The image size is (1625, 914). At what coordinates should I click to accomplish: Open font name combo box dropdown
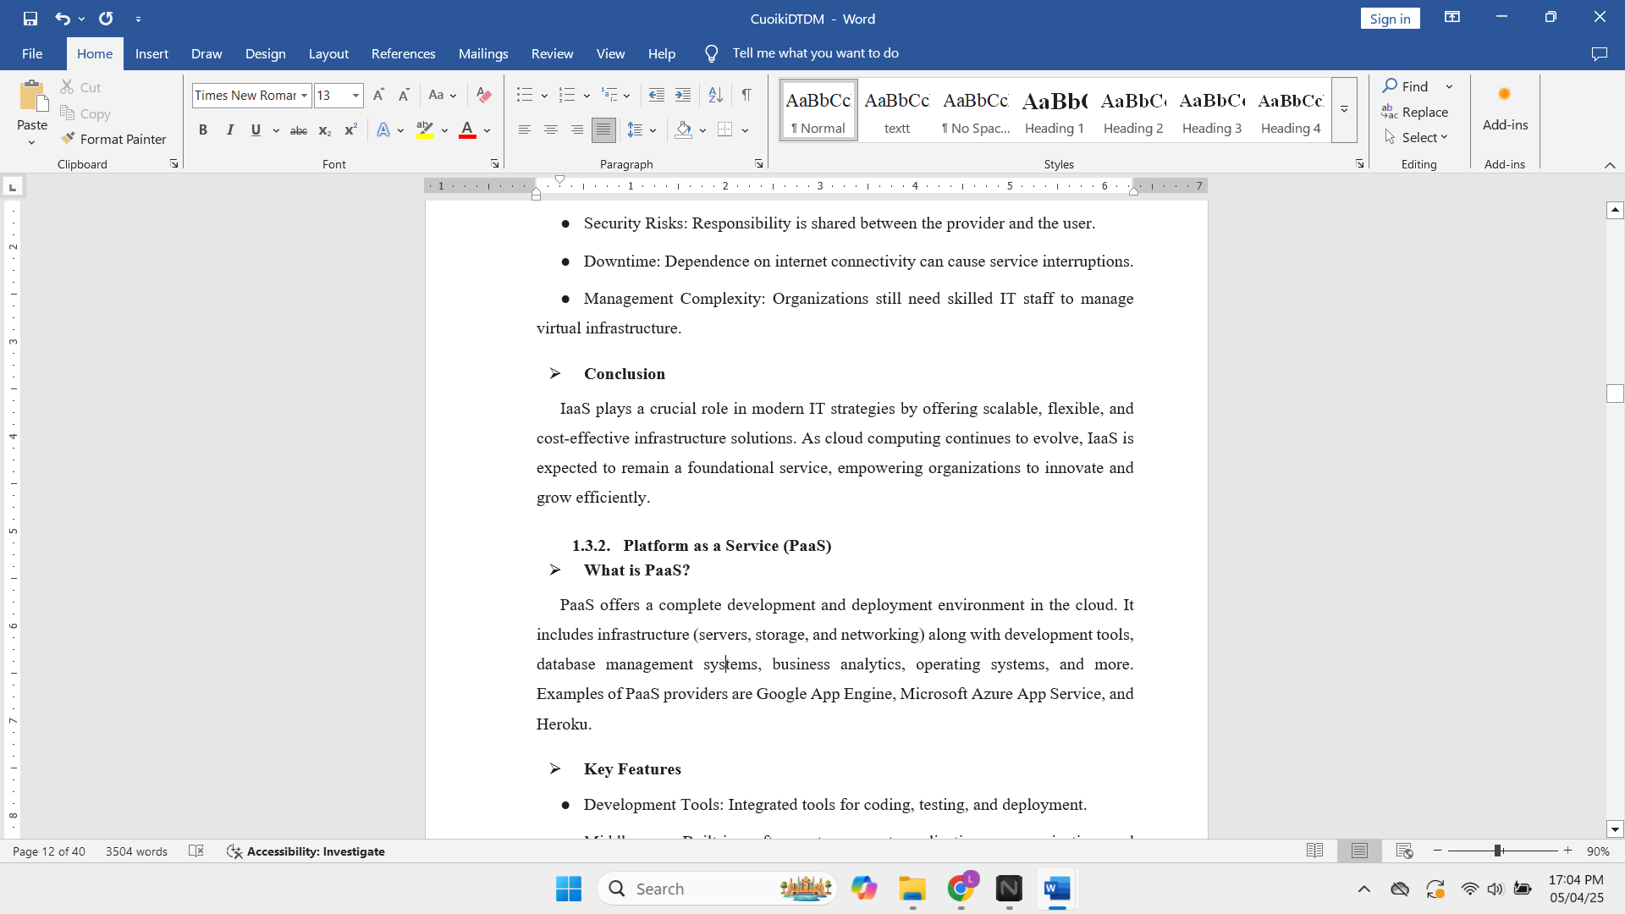(304, 96)
